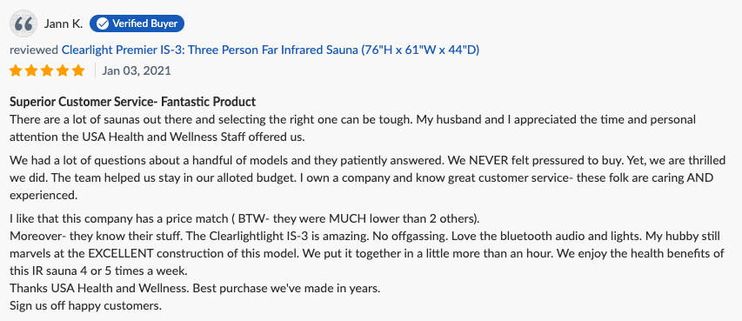Screen dimensions: 742x321
Task: Open the Clearlight Premier IS-3 product link
Action: 271,50
